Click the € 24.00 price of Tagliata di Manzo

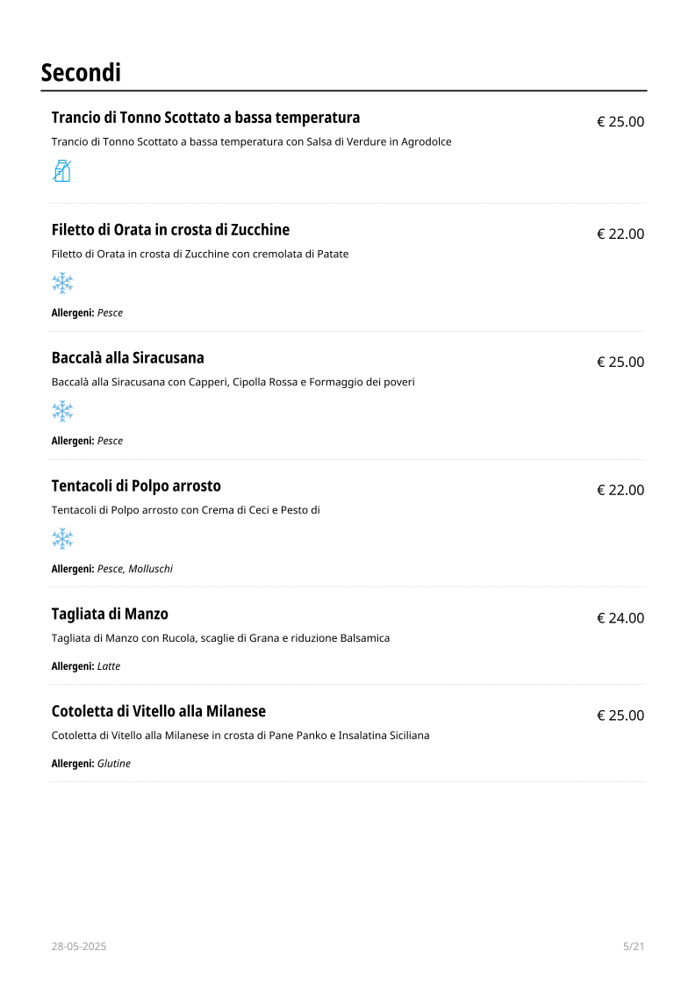pos(621,618)
